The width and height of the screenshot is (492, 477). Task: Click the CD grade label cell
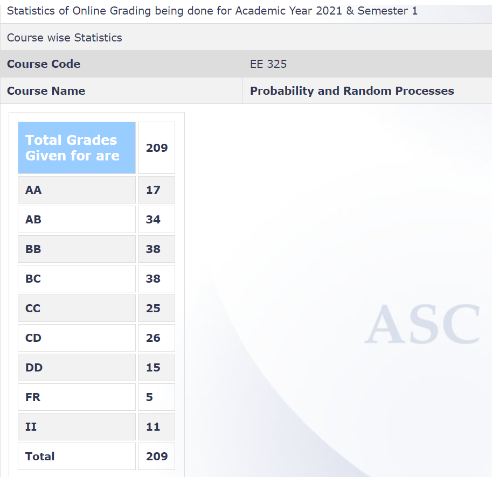point(77,338)
